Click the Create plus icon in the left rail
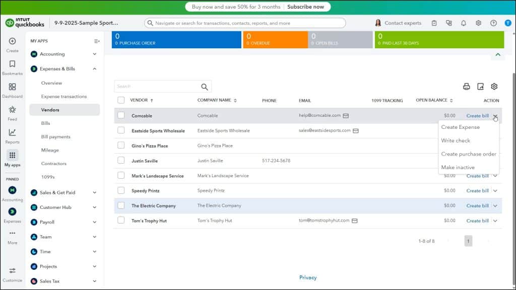 tap(12, 41)
